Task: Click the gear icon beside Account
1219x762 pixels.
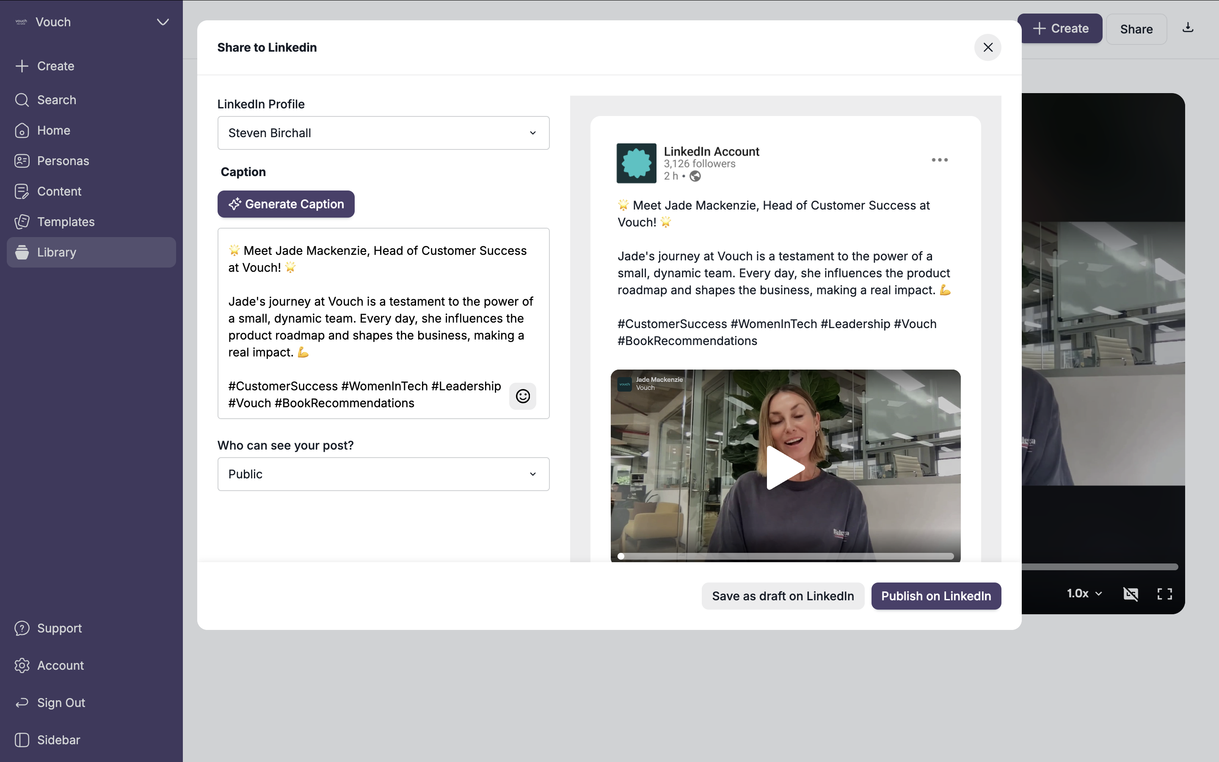Action: point(22,665)
